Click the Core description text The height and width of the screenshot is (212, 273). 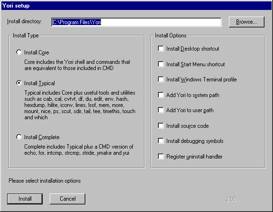pyautogui.click(x=77, y=65)
